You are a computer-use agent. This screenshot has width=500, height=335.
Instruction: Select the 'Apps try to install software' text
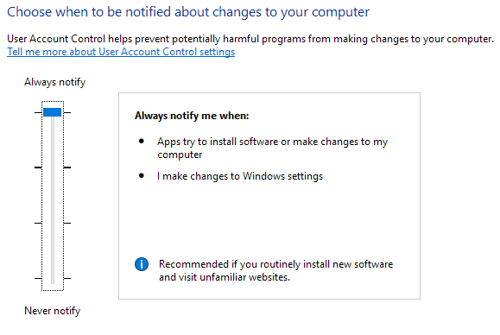273,148
